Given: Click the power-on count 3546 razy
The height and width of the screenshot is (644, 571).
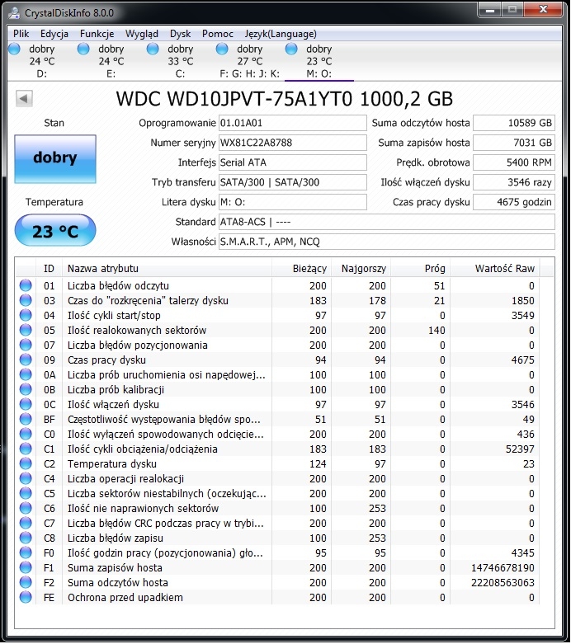Looking at the screenshot, I should click(x=514, y=182).
